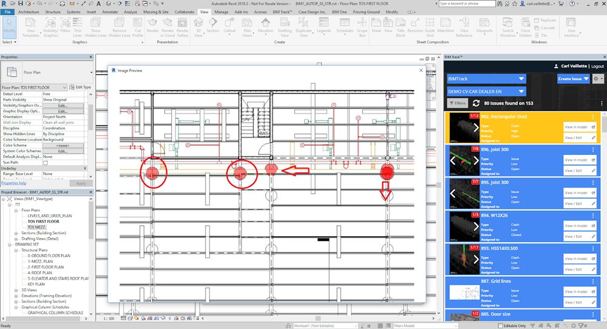Screen dimensions: 607x329
Task: Open the Create Issue dropdown
Action: point(574,78)
